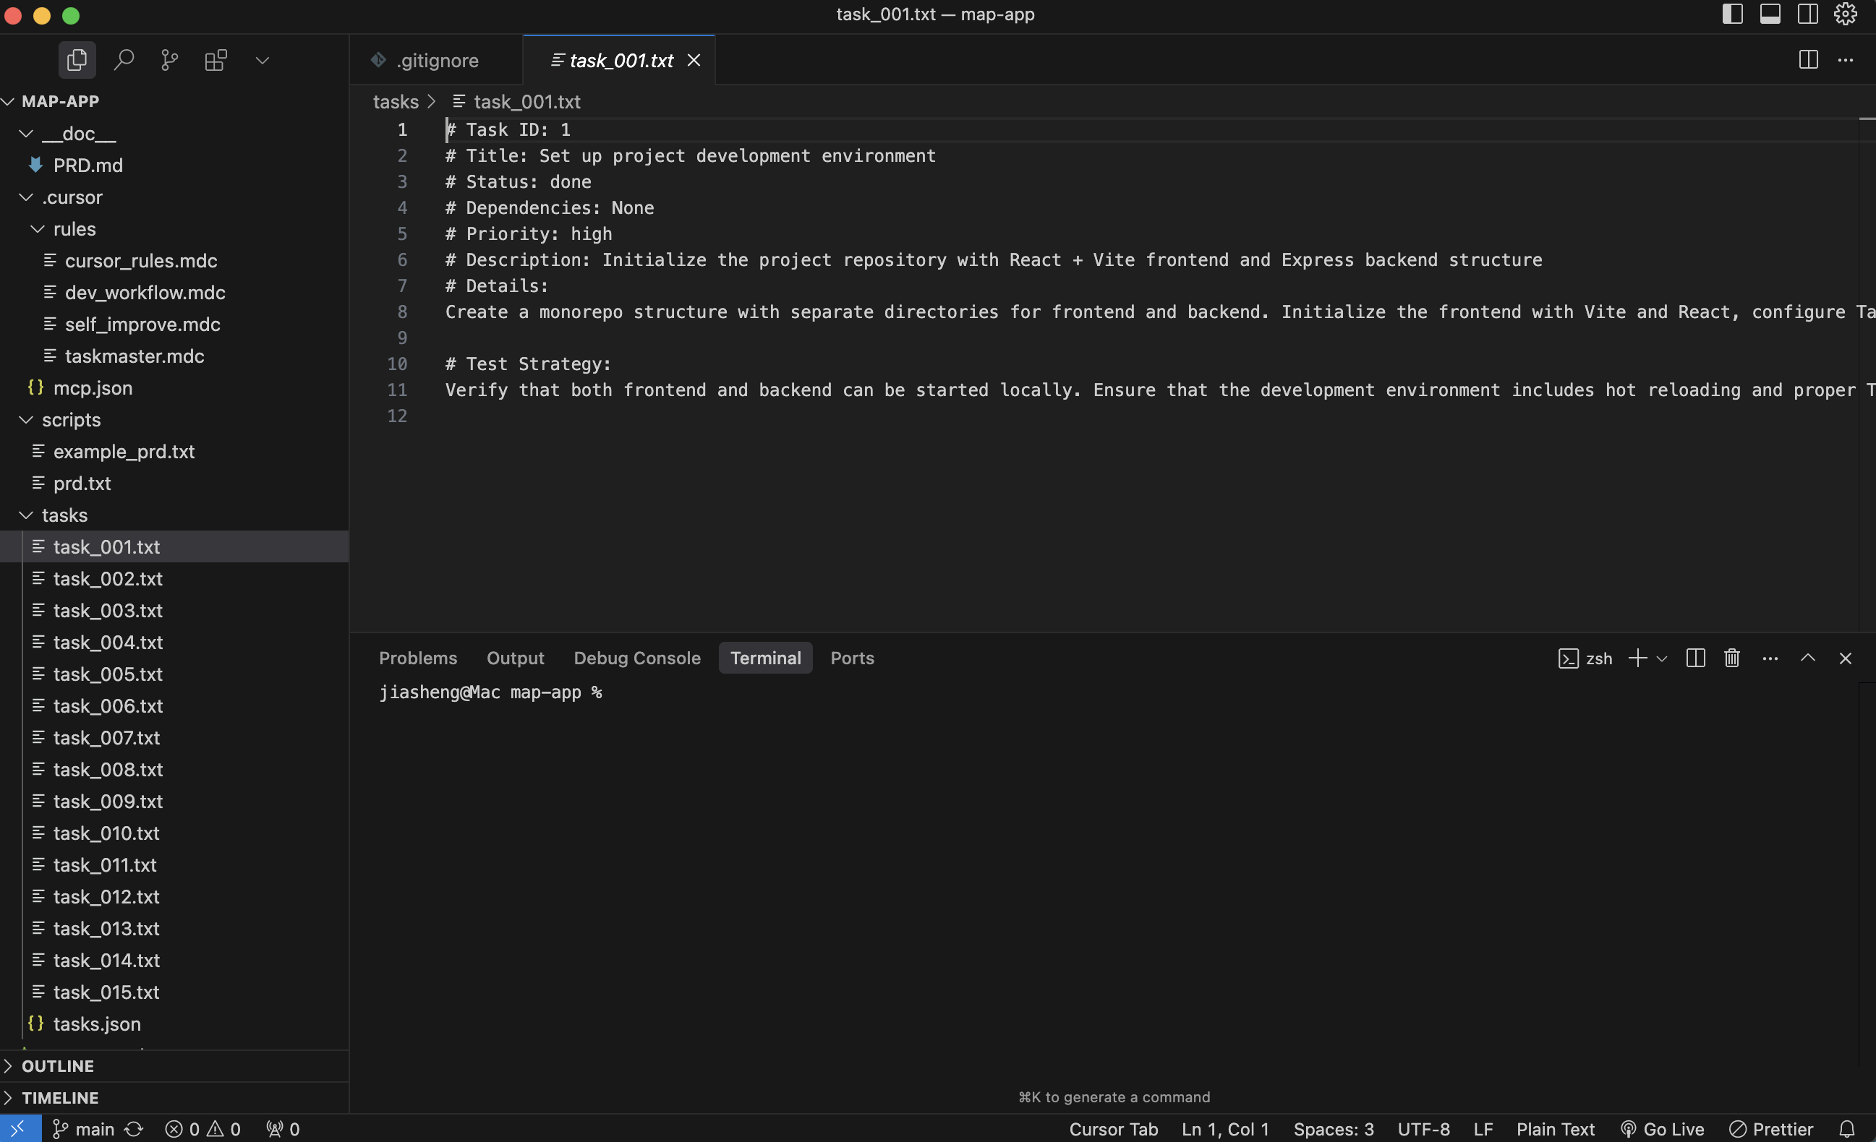Screen dimensions: 1876x1142
Task: Toggle the primary sidebar layout icon
Action: pyautogui.click(x=1732, y=14)
